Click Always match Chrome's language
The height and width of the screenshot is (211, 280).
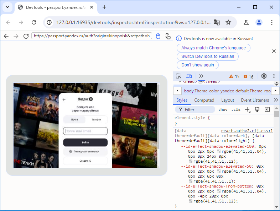(x=213, y=48)
